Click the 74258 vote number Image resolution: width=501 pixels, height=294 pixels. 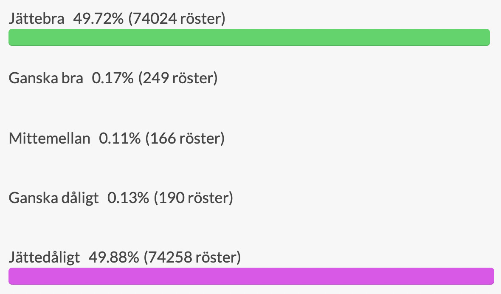tap(170, 257)
